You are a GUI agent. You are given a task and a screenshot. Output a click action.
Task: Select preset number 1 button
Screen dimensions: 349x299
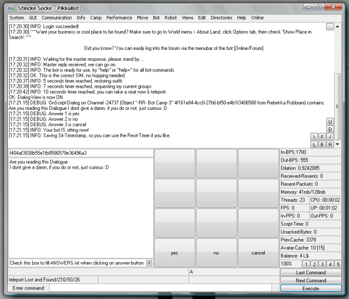tap(307, 264)
